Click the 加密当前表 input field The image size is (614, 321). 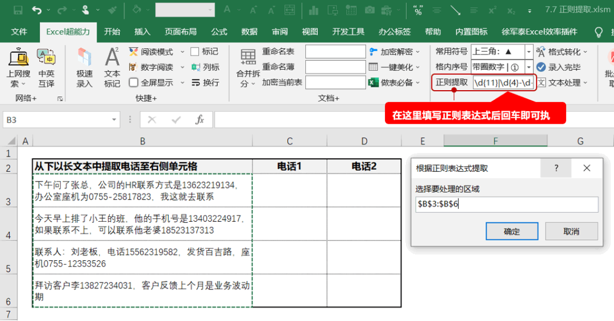(x=335, y=82)
